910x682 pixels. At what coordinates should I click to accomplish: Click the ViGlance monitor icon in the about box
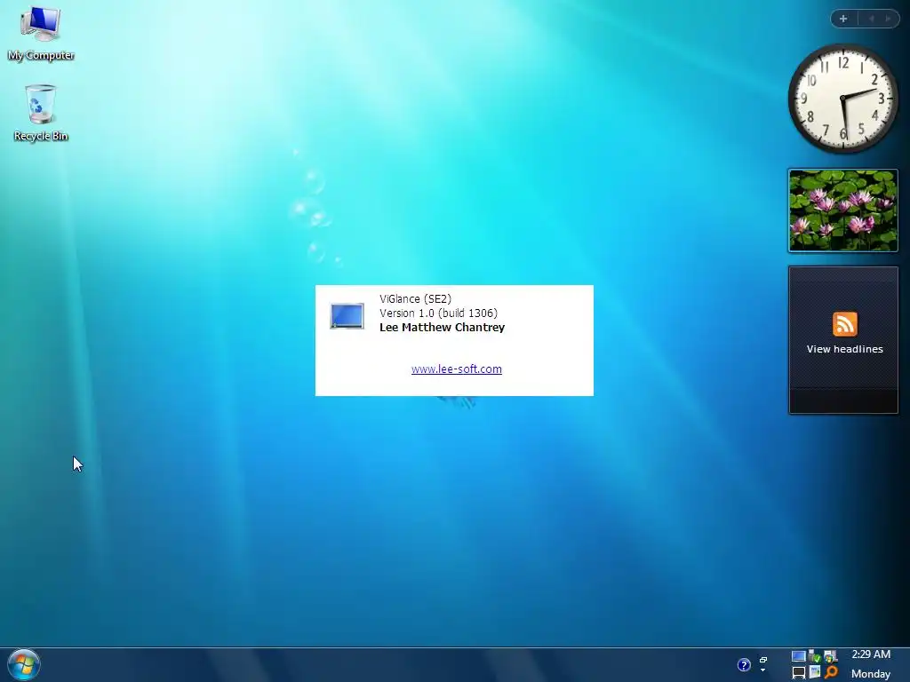347,316
